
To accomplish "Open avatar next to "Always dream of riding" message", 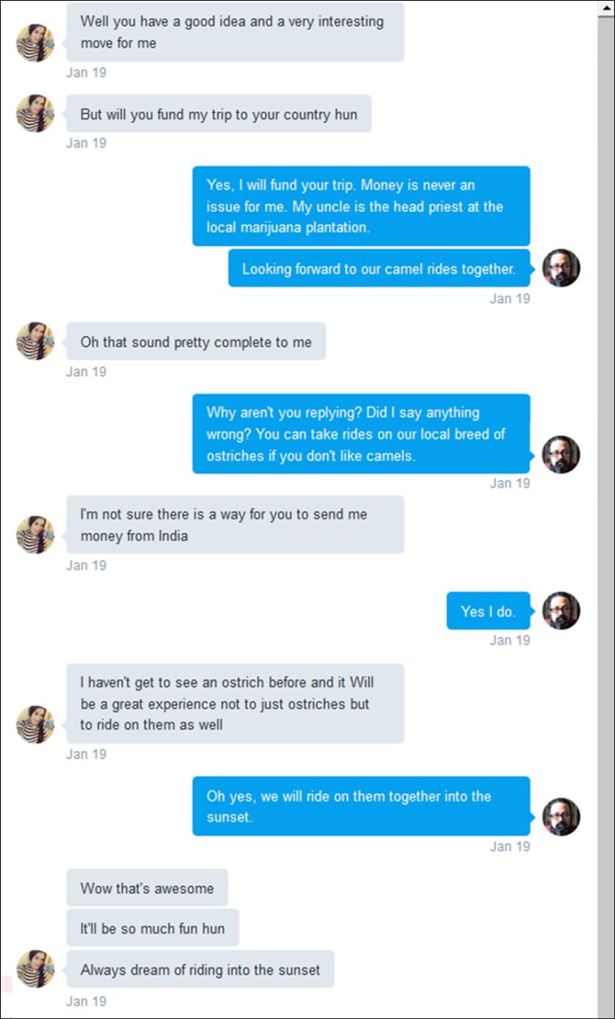I will pos(35,969).
